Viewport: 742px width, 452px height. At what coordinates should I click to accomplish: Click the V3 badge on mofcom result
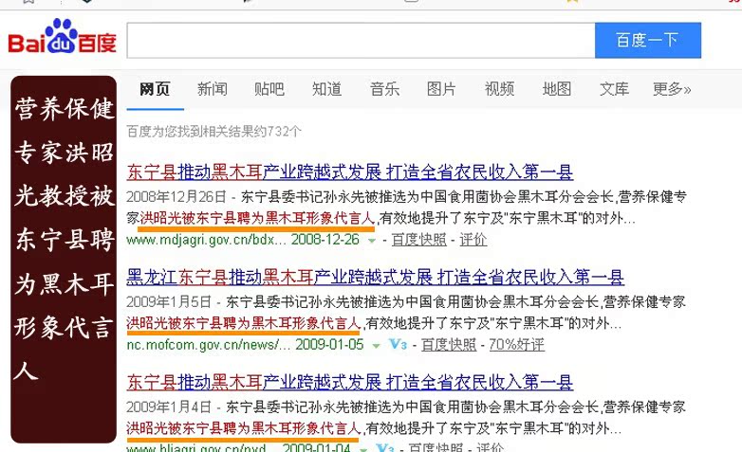pyautogui.click(x=399, y=345)
